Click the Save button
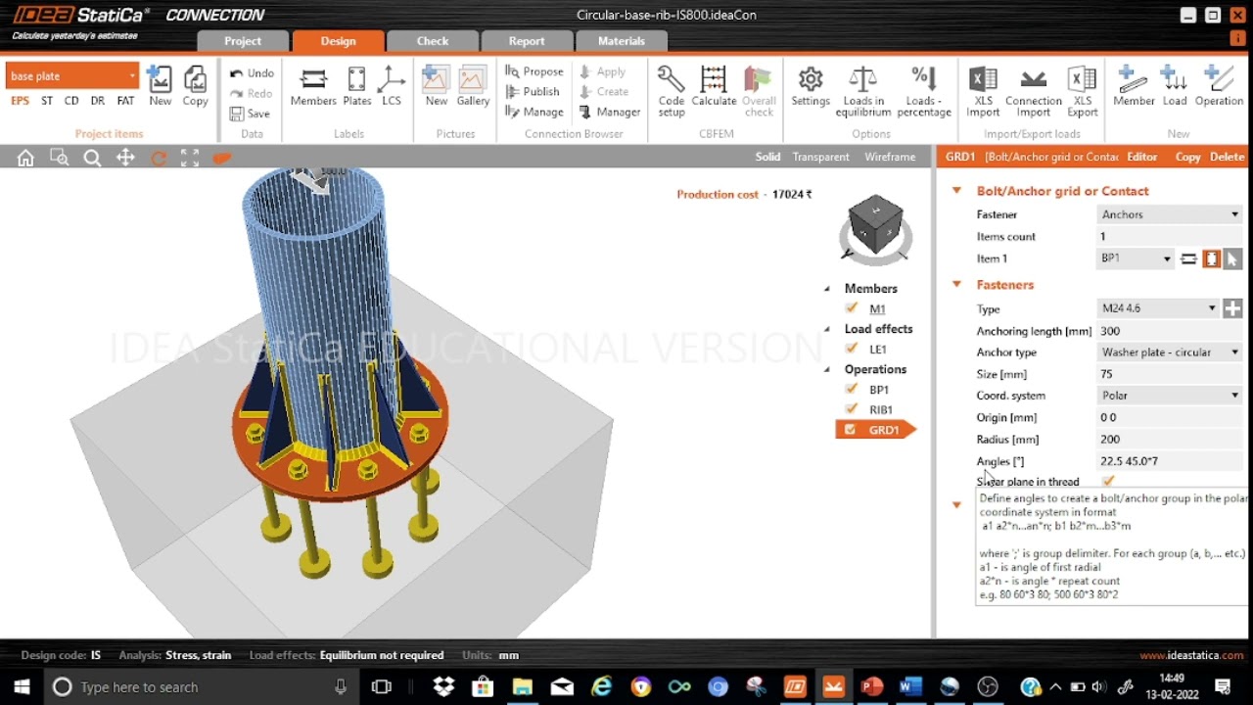 tap(250, 114)
